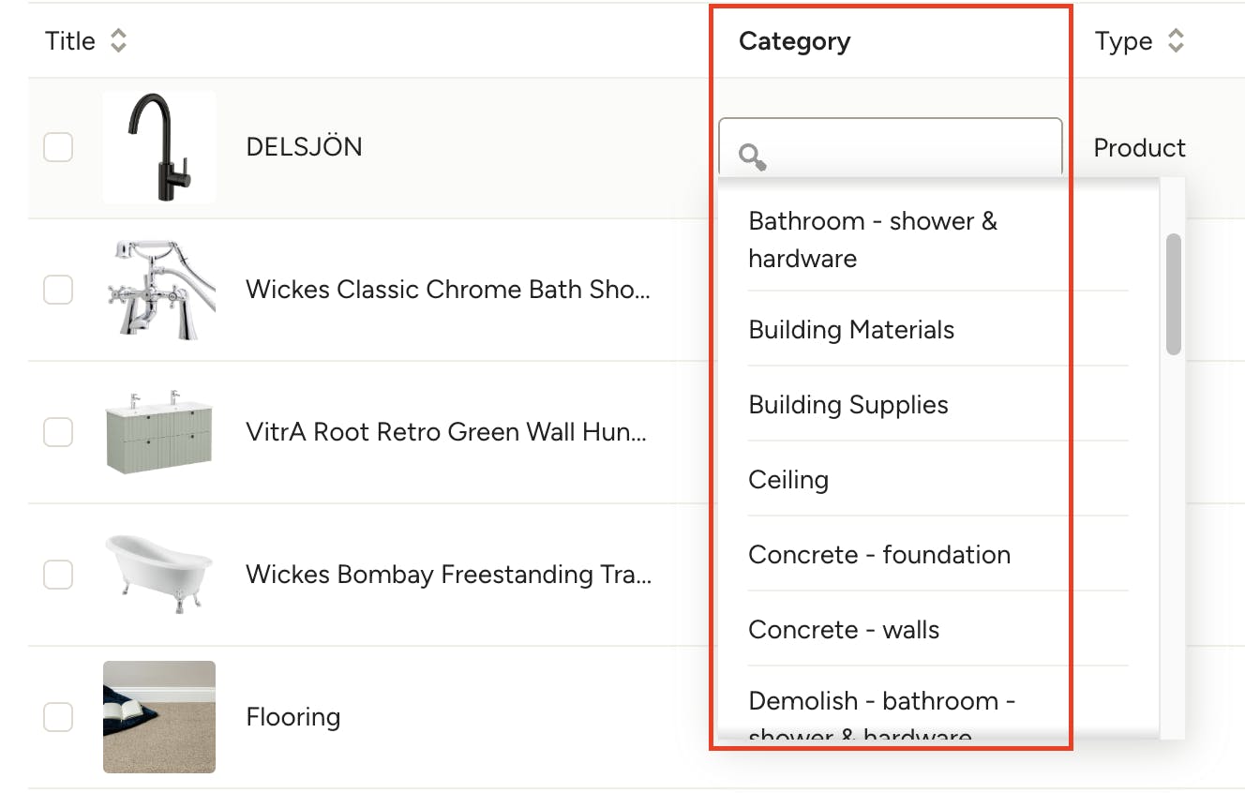
Task: Choose "Building Supplies" in dropdown list
Action: coord(847,405)
